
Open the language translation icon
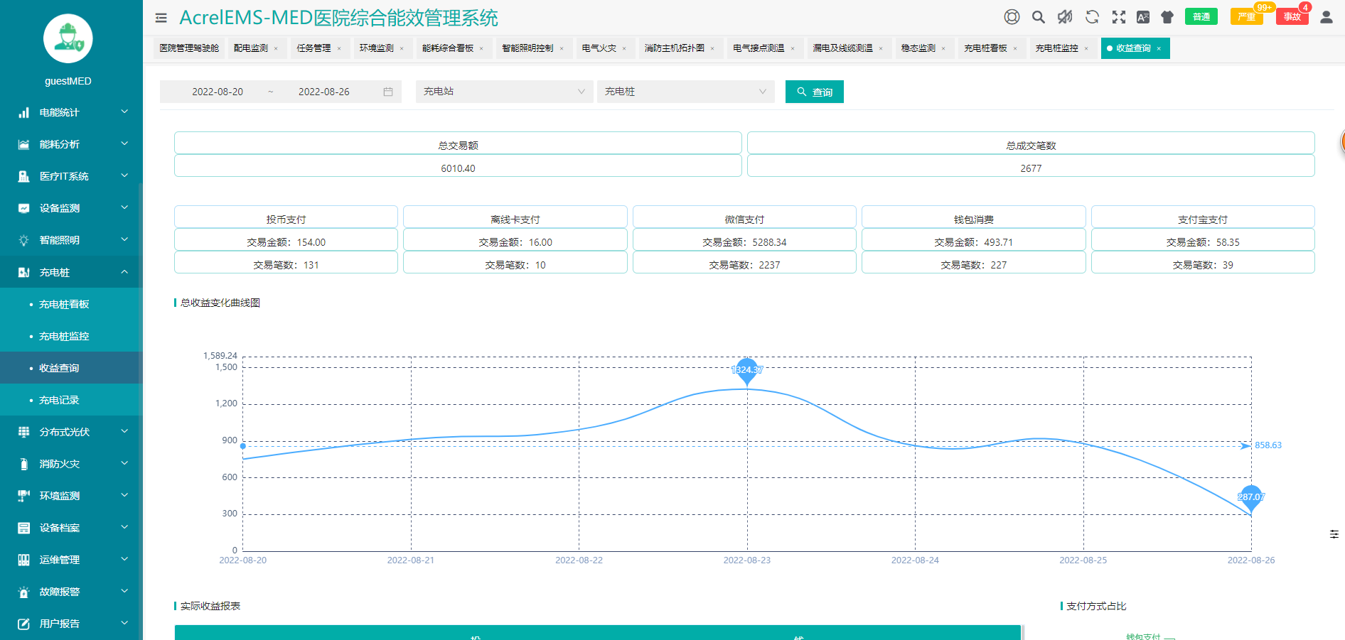(x=1143, y=16)
